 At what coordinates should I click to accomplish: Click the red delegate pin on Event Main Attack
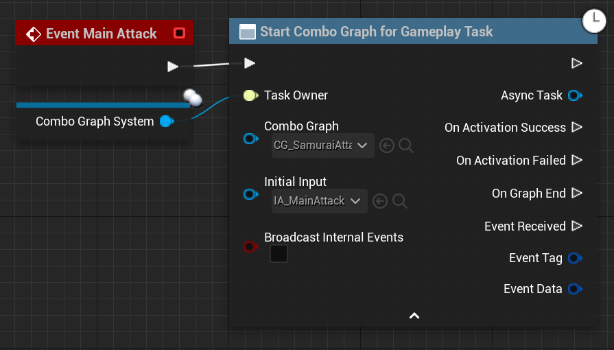pos(180,33)
